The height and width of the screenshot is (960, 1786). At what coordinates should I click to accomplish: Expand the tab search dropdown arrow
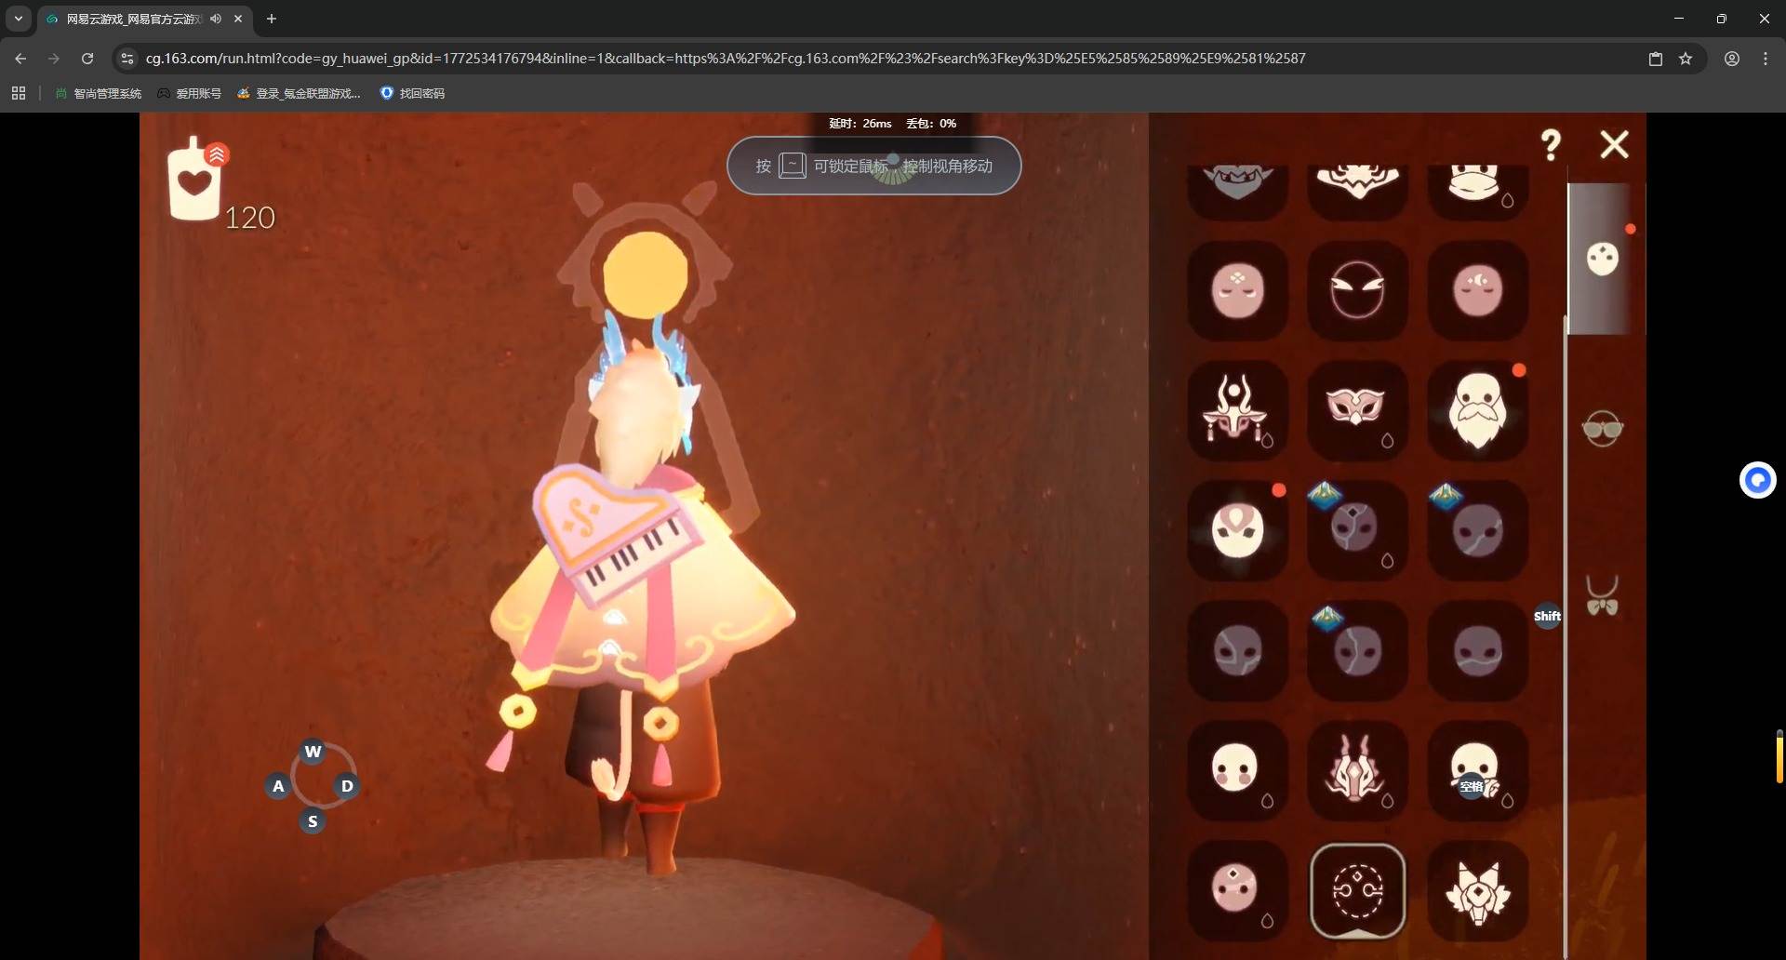point(18,19)
